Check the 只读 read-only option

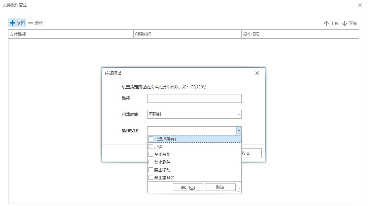point(151,147)
